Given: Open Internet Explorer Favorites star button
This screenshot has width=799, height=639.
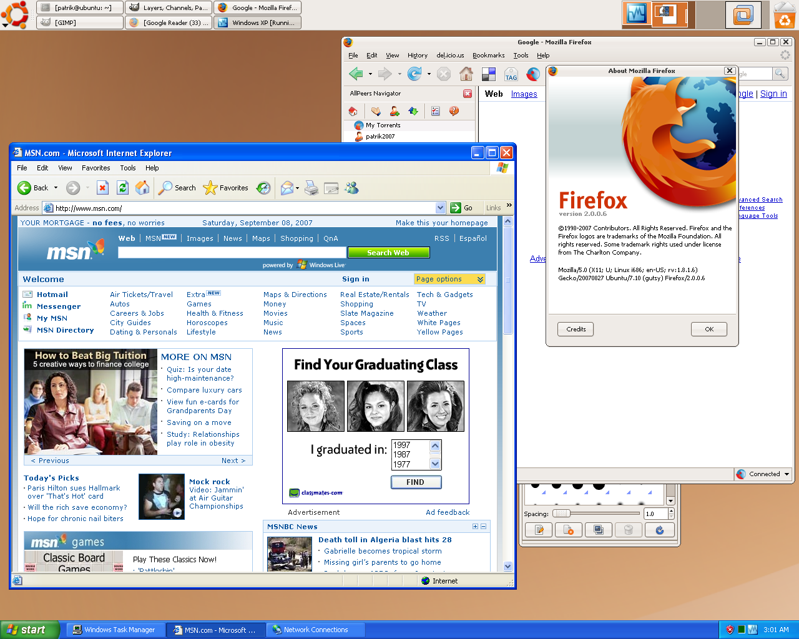Looking at the screenshot, I should (x=225, y=188).
